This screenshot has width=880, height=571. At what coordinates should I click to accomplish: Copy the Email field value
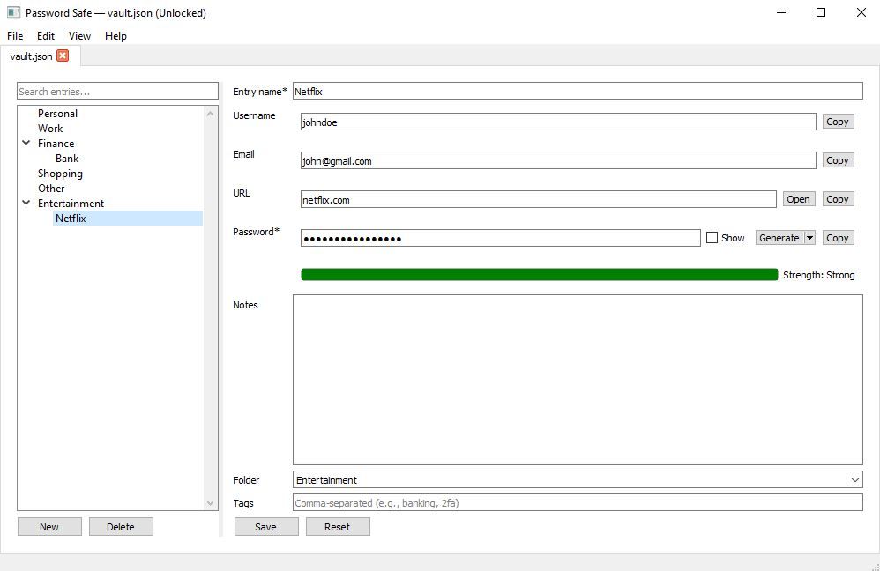[837, 159]
